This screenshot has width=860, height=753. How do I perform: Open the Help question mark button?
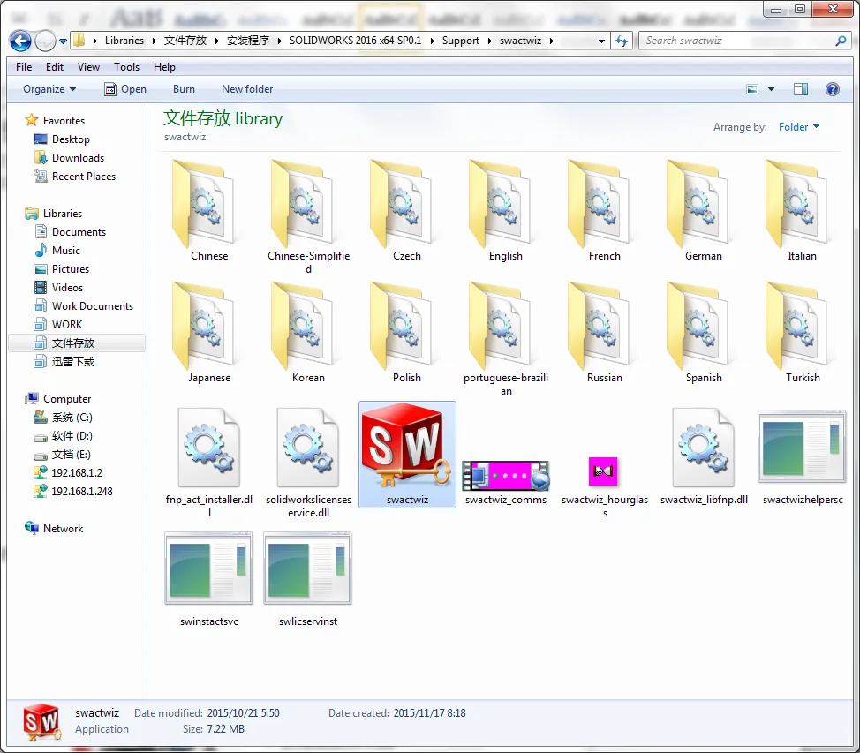click(832, 89)
